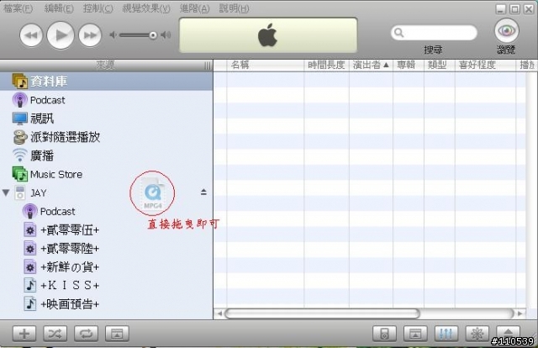
Task: Open the search magnifier options
Action: [x=398, y=33]
